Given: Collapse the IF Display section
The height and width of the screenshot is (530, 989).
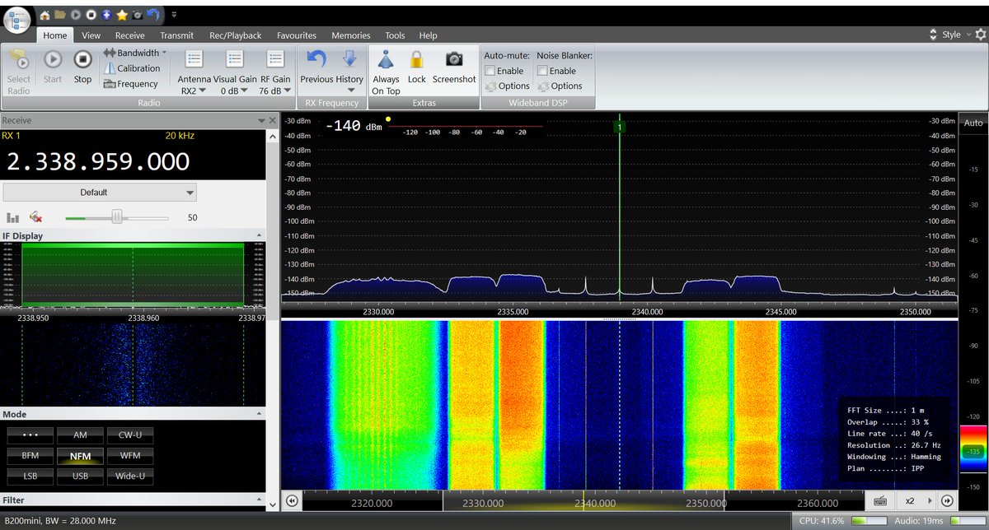Looking at the screenshot, I should tap(260, 236).
